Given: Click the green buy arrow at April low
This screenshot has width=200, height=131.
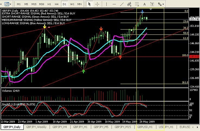Looking at the screenshot, I should (x=84, y=72).
